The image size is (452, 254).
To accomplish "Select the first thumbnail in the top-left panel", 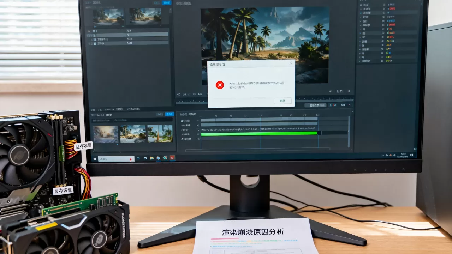I will pos(108,17).
